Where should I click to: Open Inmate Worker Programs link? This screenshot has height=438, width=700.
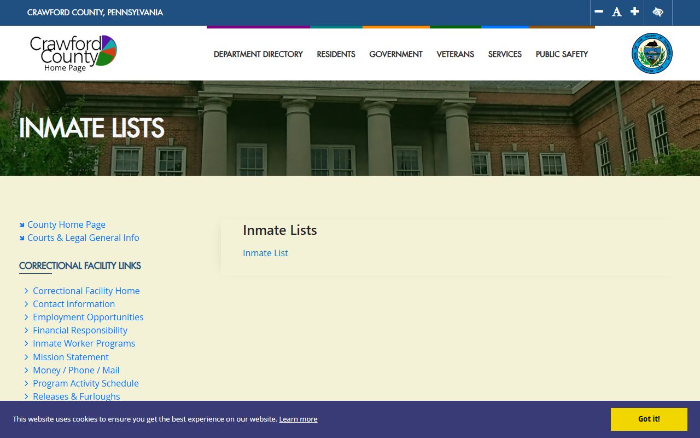(84, 343)
